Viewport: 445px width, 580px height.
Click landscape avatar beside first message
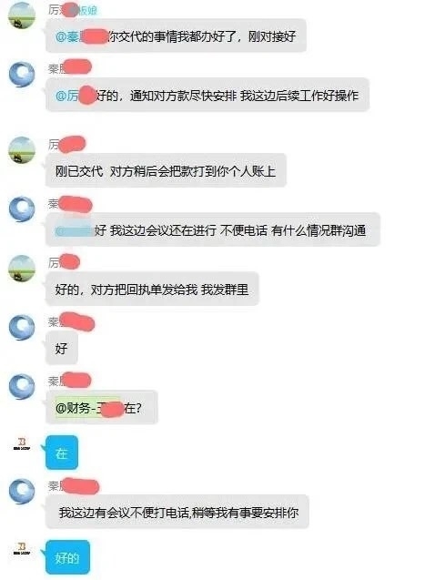pyautogui.click(x=22, y=15)
